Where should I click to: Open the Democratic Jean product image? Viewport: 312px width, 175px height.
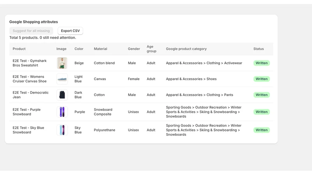tap(62, 95)
